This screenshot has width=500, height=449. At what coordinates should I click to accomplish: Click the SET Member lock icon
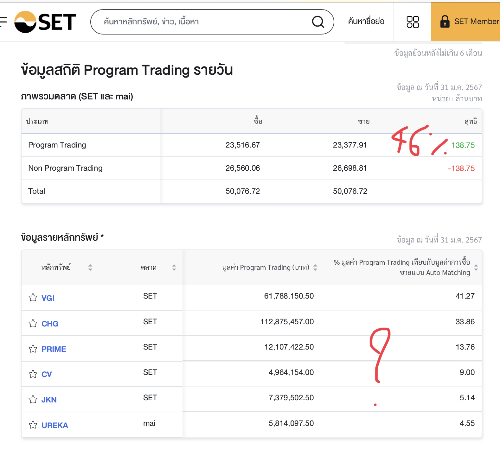coord(445,22)
